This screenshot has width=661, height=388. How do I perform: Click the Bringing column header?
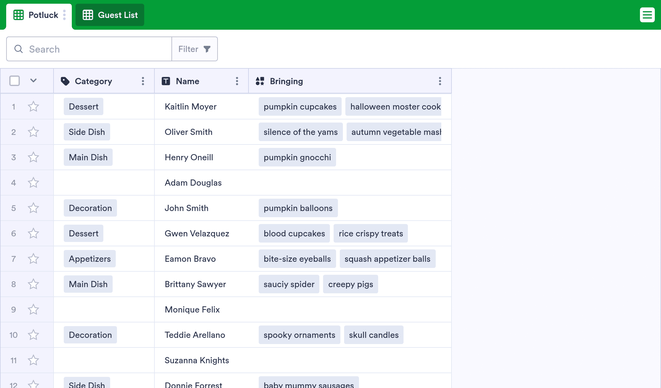pyautogui.click(x=350, y=81)
